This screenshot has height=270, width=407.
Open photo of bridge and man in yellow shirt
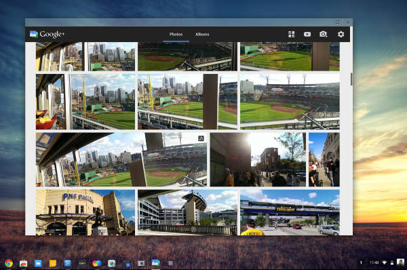pyautogui.click(x=290, y=212)
